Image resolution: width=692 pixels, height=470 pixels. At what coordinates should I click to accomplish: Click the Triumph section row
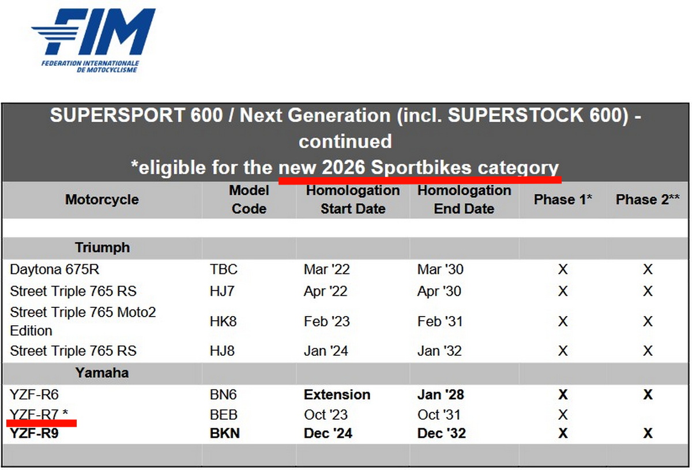coord(345,248)
